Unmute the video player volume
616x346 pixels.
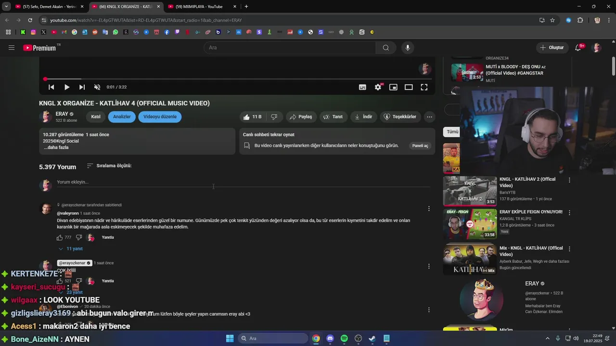[97, 87]
